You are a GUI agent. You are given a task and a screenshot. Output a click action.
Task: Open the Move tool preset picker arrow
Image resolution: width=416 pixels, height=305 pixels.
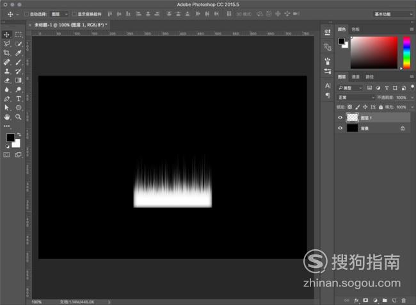tap(17, 14)
